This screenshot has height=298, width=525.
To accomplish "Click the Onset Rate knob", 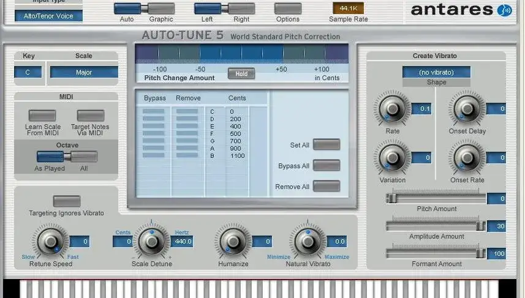I will click(467, 157).
